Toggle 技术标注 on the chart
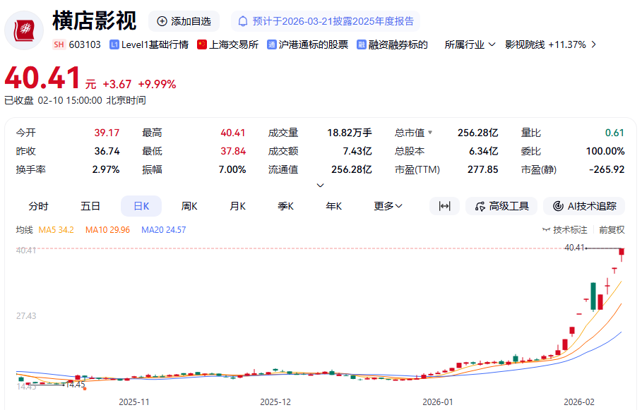Viewport: 642px width, 410px height. (565, 229)
